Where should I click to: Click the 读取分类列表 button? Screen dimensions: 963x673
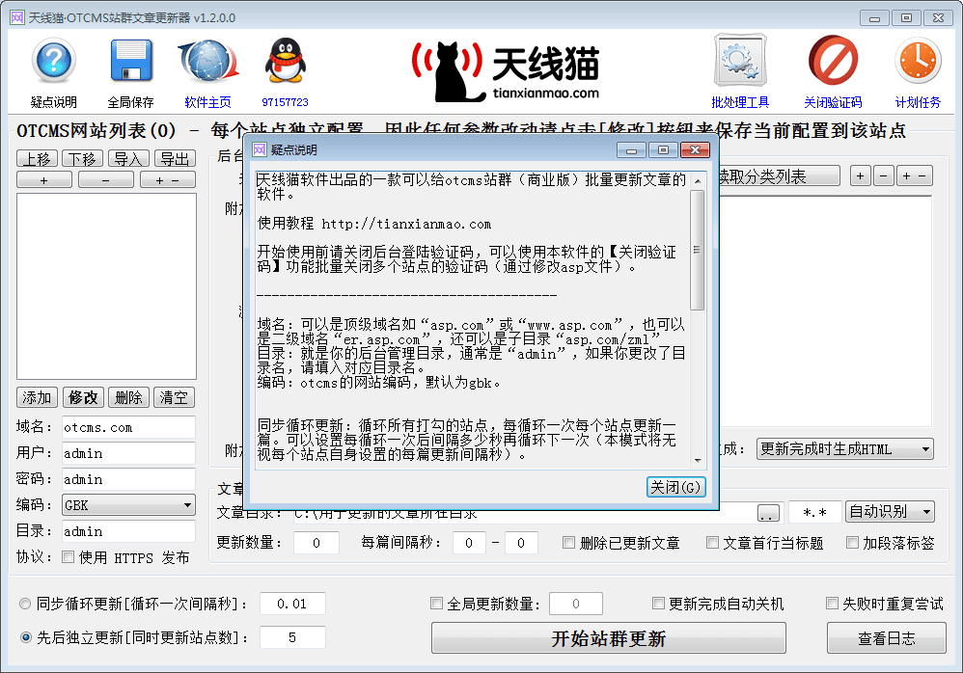pos(779,176)
